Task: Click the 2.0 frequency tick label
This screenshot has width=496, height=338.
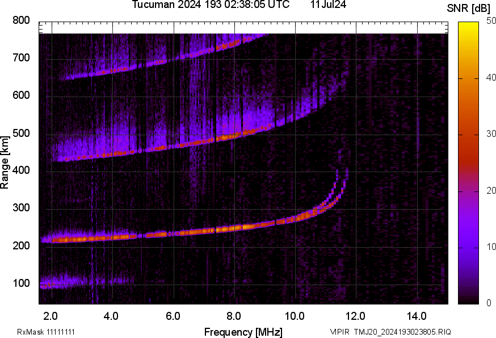Action: pos(51,315)
